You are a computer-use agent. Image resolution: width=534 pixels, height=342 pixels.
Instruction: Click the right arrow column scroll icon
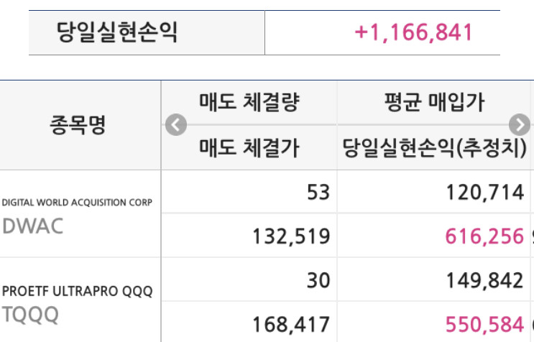click(x=520, y=124)
